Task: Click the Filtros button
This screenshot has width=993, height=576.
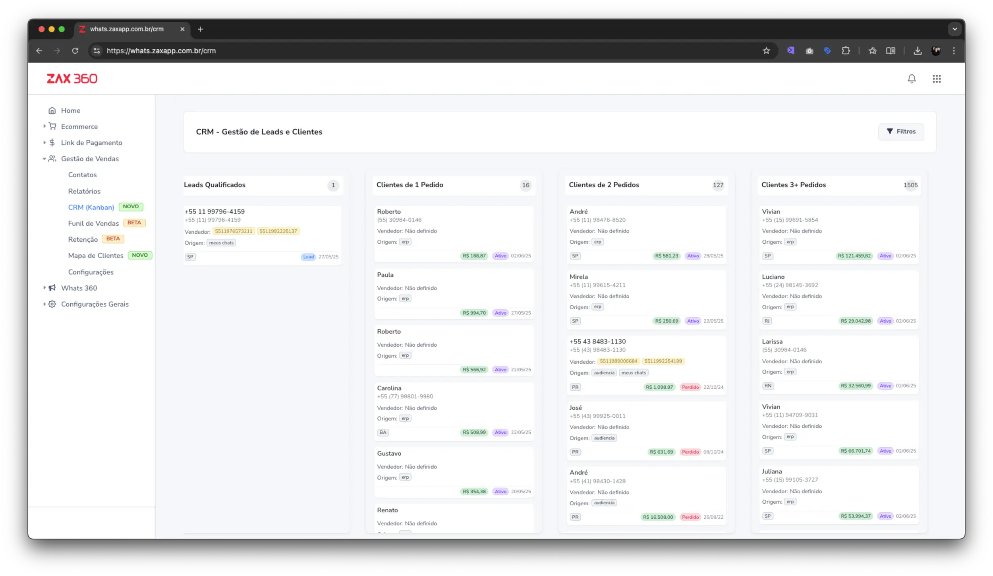Action: 901,132
